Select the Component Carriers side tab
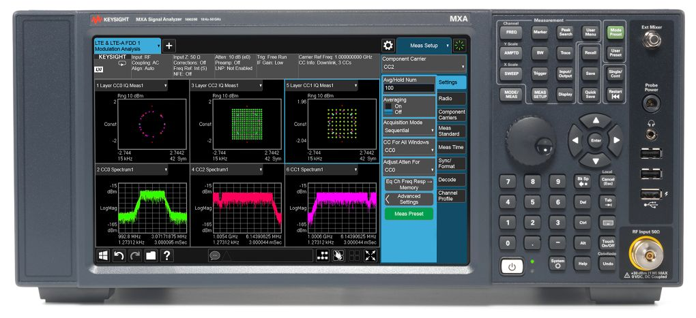 [x=452, y=114]
